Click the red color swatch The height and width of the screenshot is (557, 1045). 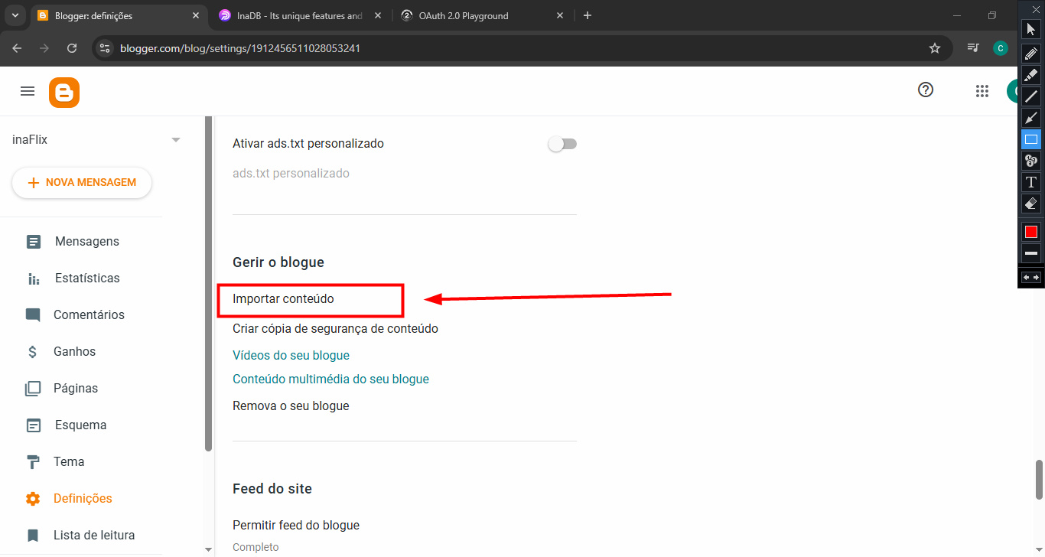coord(1030,230)
